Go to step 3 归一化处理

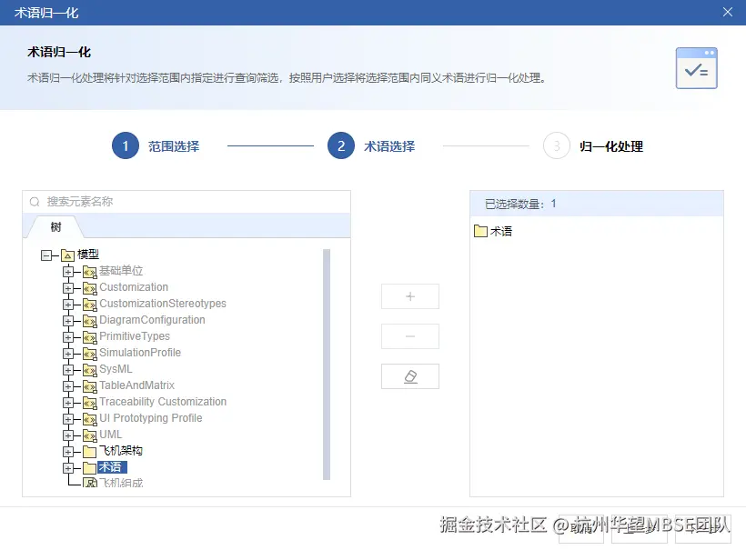coord(593,146)
